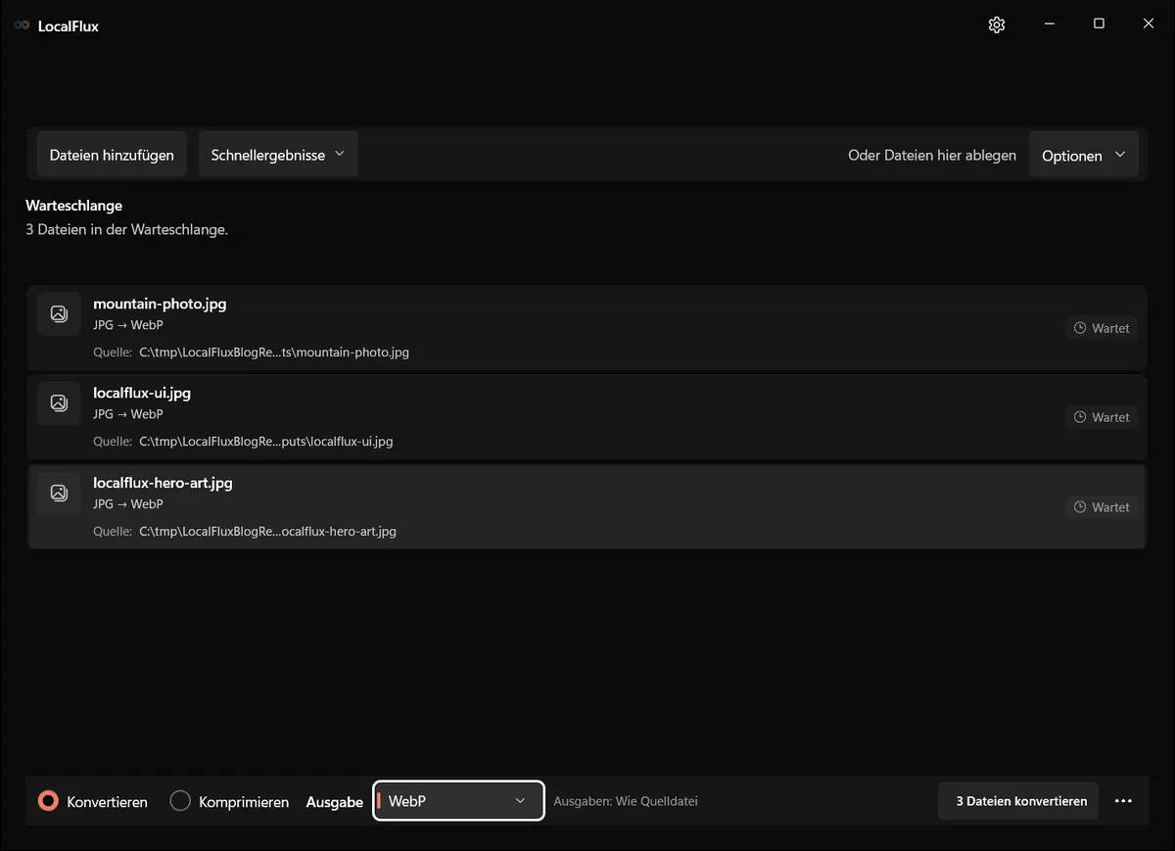Click 'JPG → WebP' under localflux-hero-art.jpg

[x=128, y=504]
